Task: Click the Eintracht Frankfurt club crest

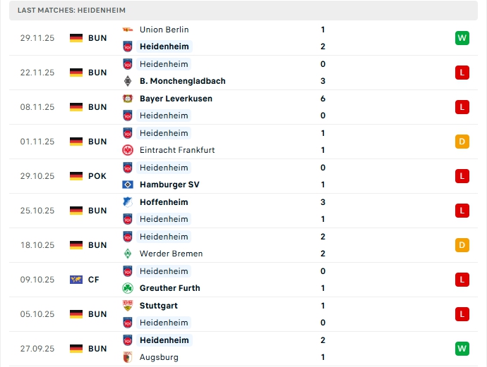Action: (128, 150)
